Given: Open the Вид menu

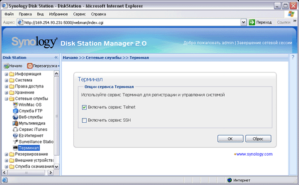Looking at the screenshot, I should point(40,14).
